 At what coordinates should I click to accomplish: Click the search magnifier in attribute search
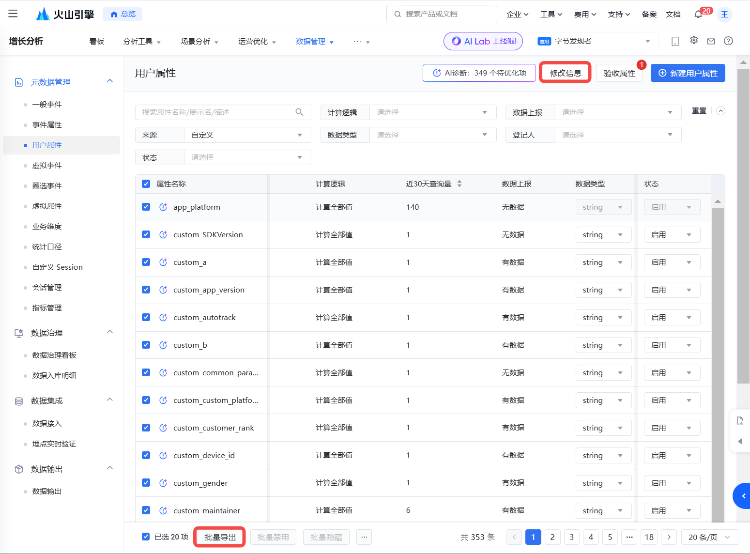[299, 112]
